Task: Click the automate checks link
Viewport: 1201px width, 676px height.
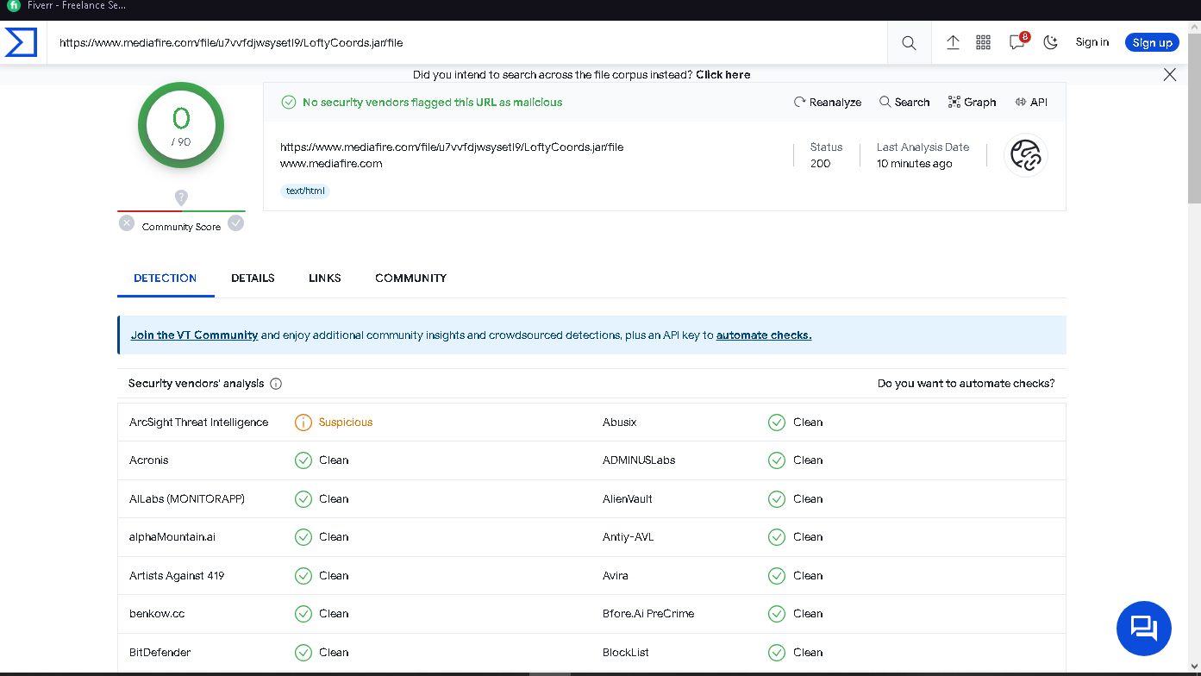Action: pyautogui.click(x=764, y=335)
